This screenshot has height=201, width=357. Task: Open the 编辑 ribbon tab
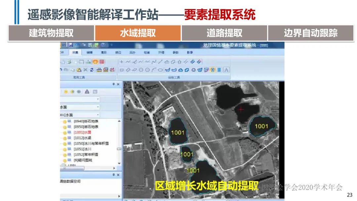(x=90, y=52)
